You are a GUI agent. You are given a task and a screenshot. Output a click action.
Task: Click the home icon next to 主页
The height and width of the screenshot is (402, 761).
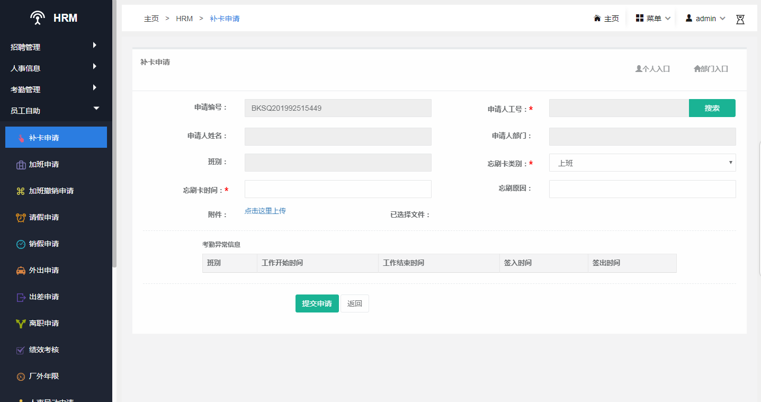[x=597, y=19]
